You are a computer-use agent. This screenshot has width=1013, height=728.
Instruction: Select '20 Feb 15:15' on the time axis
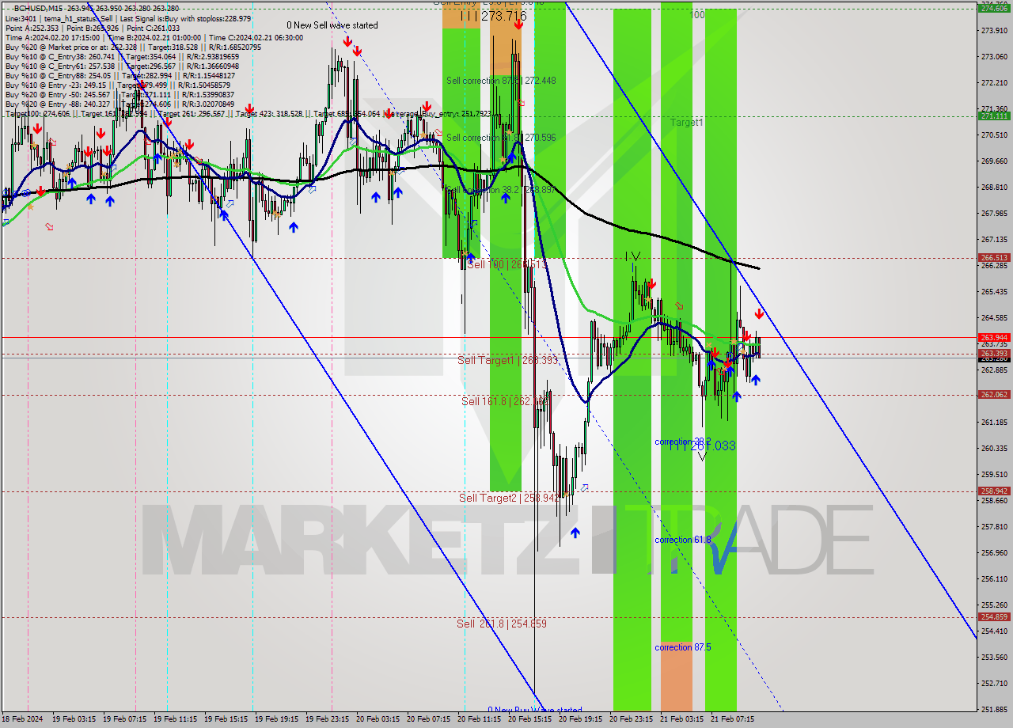(529, 719)
